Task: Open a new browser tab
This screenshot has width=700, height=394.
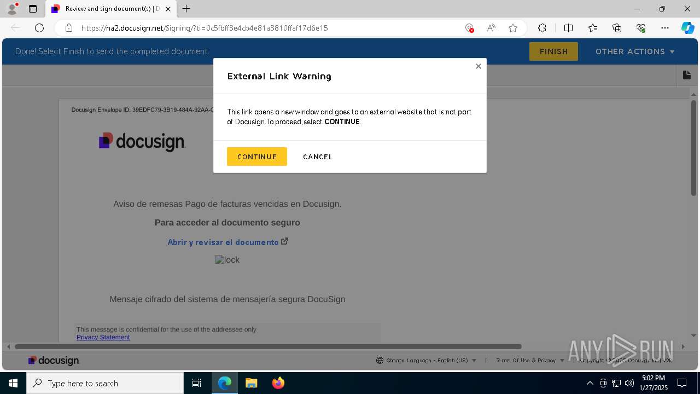Action: point(186,9)
